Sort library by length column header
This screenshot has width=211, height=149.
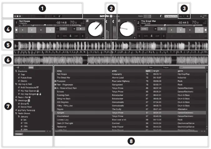pos(156,71)
